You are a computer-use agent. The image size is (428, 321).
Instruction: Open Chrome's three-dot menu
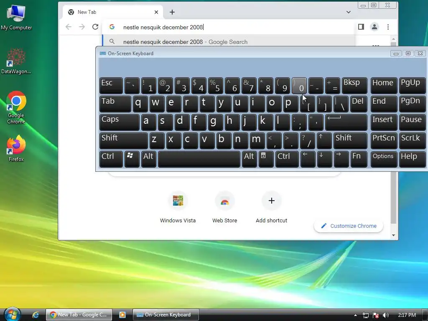(388, 27)
